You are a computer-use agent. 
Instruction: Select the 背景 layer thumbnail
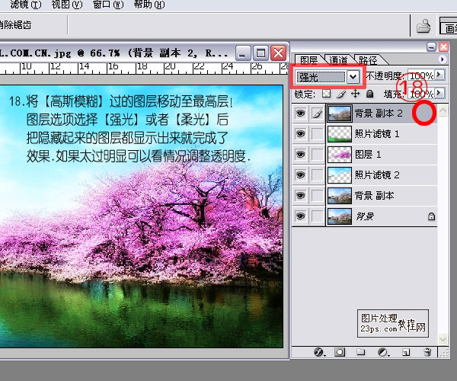pyautogui.click(x=340, y=216)
